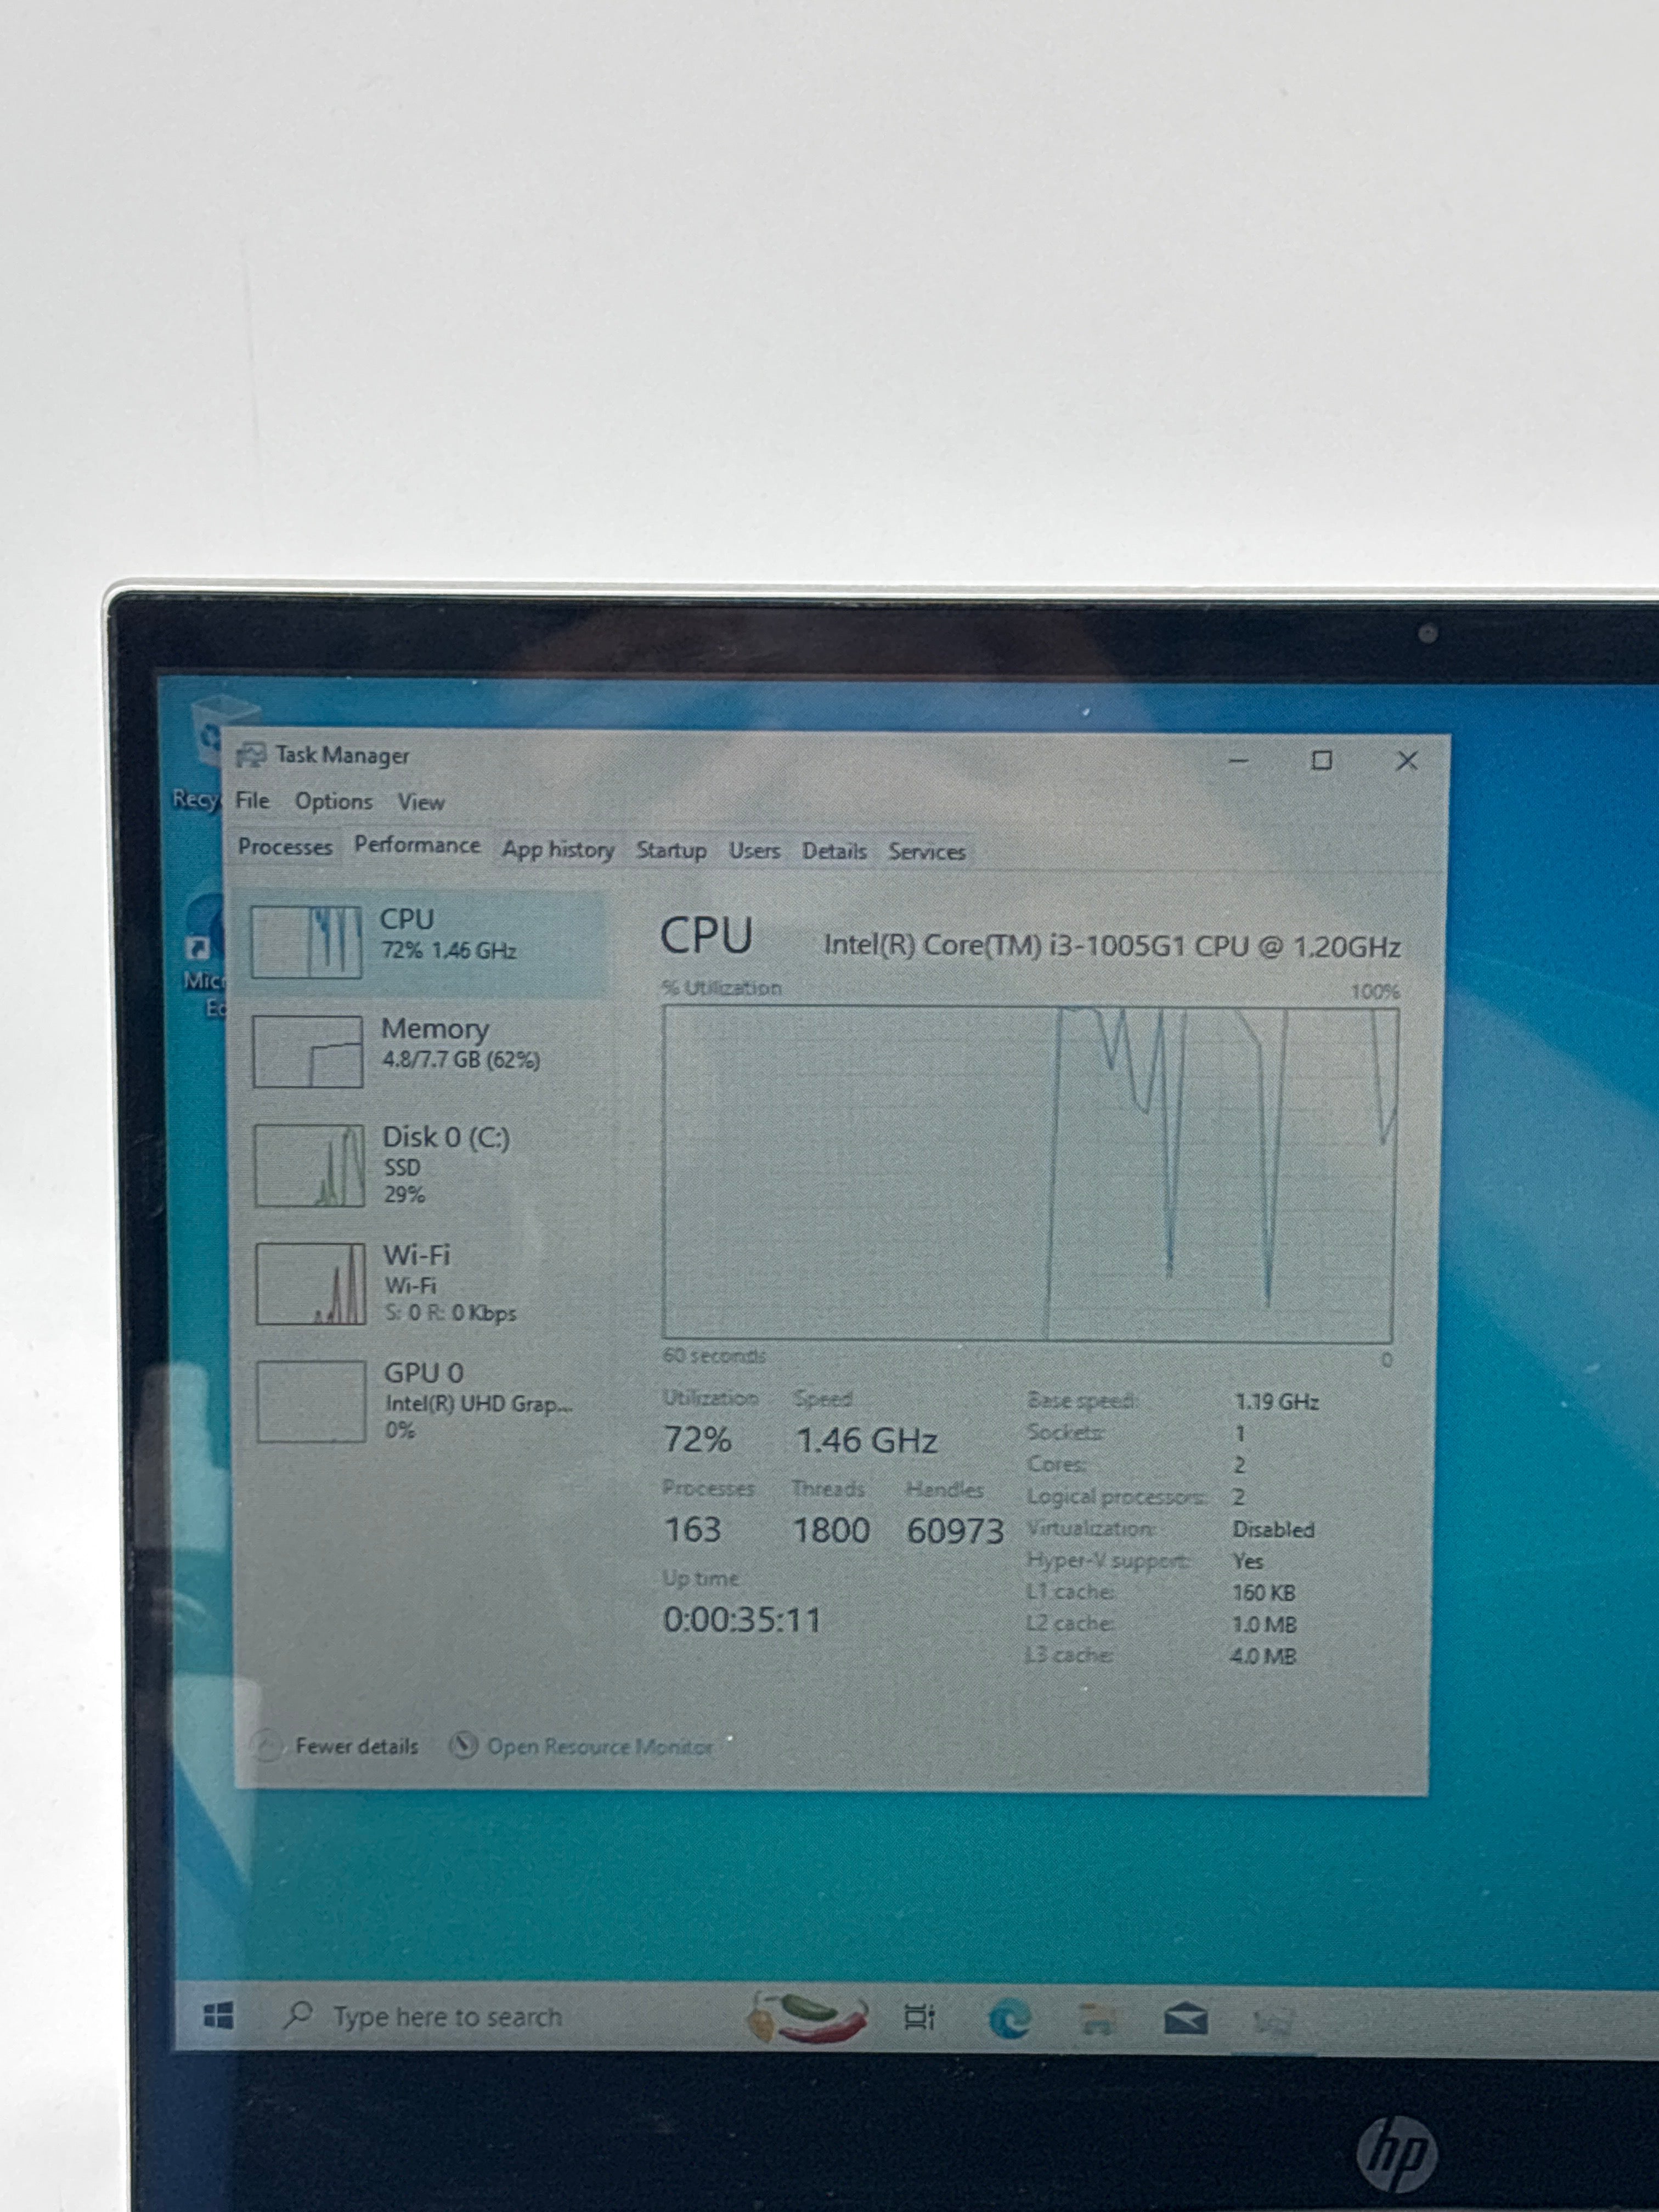Click the CPU mini graph thumbnail

tap(306, 941)
